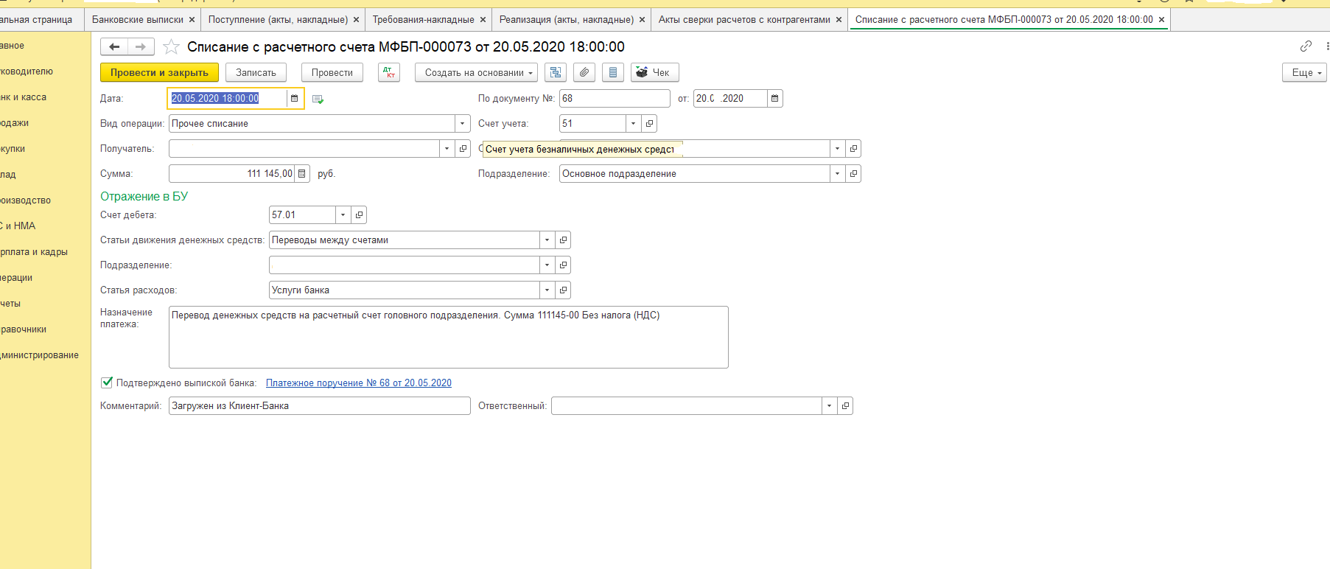Open form of empty Подразделение under Отражение в БУ

[x=563, y=265]
